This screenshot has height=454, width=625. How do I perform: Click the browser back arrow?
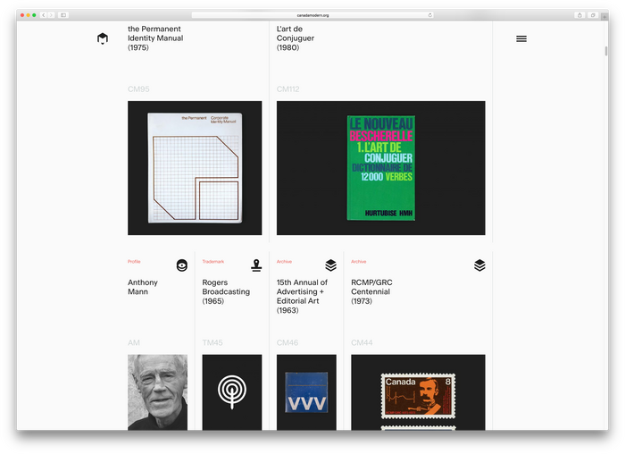(x=43, y=15)
